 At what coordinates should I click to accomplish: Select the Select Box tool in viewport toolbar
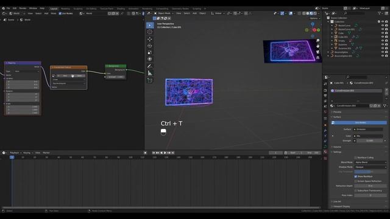pos(150,26)
